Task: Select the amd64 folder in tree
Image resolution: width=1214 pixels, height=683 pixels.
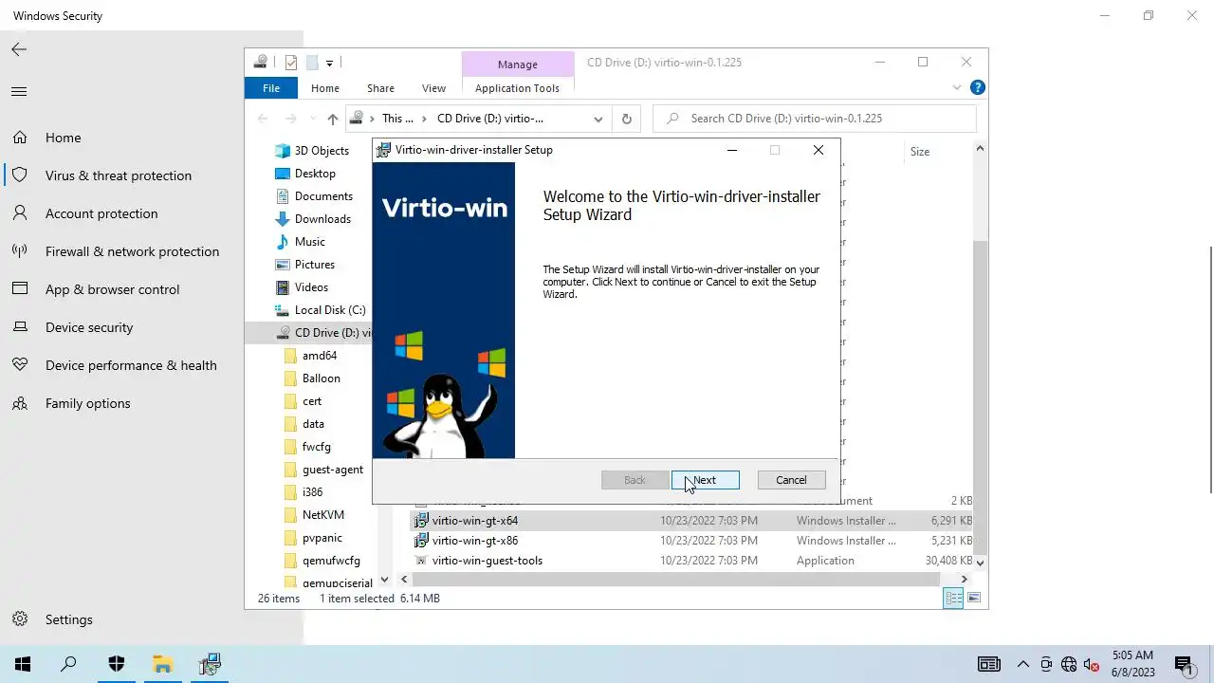Action: 320,356
